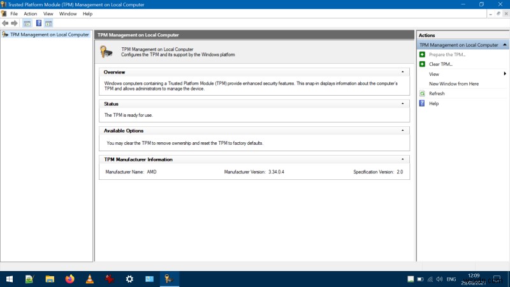This screenshot has height=287, width=510.
Task: Open Windows Start menu
Action: 10,279
